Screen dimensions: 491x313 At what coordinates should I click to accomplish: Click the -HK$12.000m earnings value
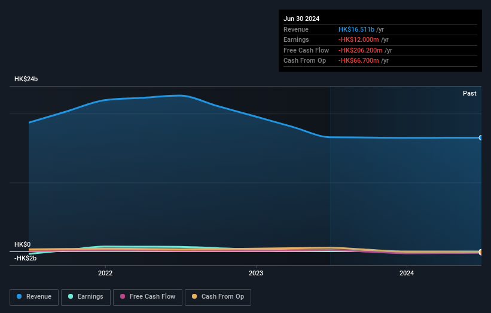pos(359,39)
